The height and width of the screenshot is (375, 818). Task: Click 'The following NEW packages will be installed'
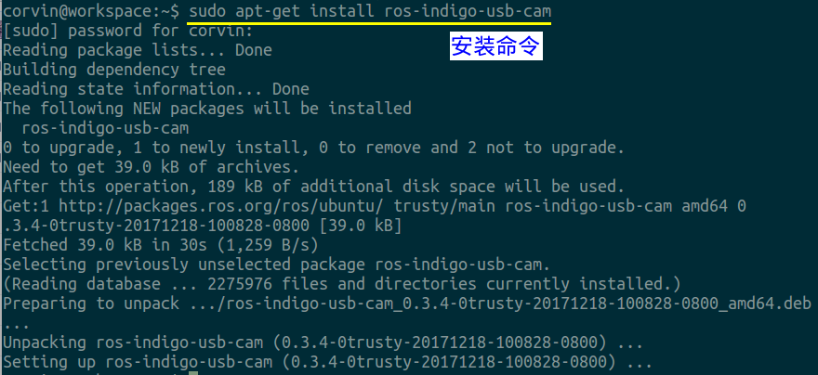point(207,109)
